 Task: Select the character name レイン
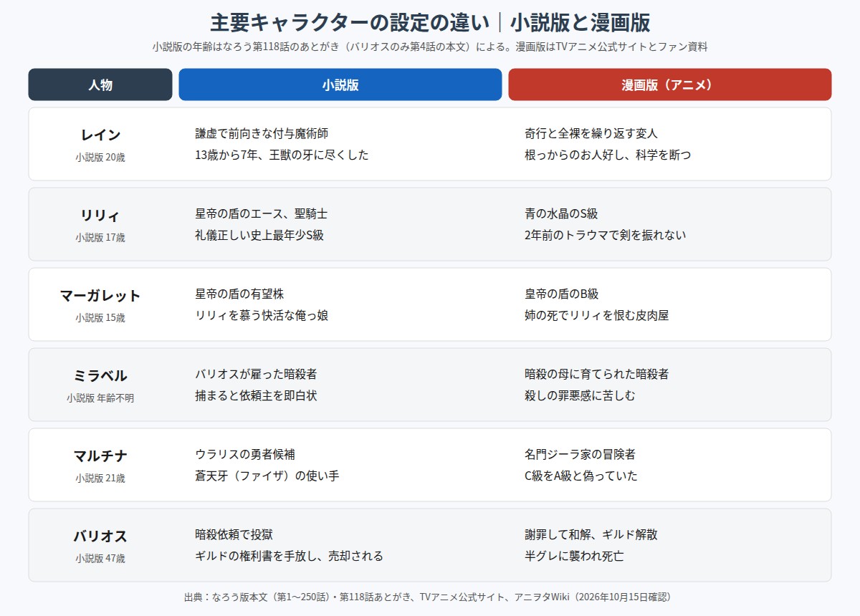(100, 135)
